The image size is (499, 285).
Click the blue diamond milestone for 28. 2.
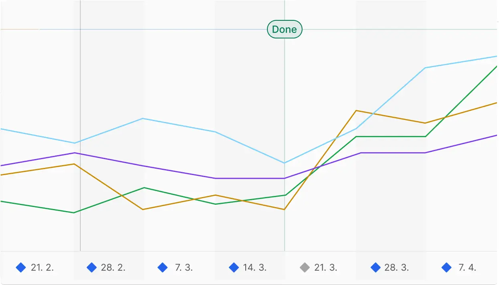coord(92,267)
